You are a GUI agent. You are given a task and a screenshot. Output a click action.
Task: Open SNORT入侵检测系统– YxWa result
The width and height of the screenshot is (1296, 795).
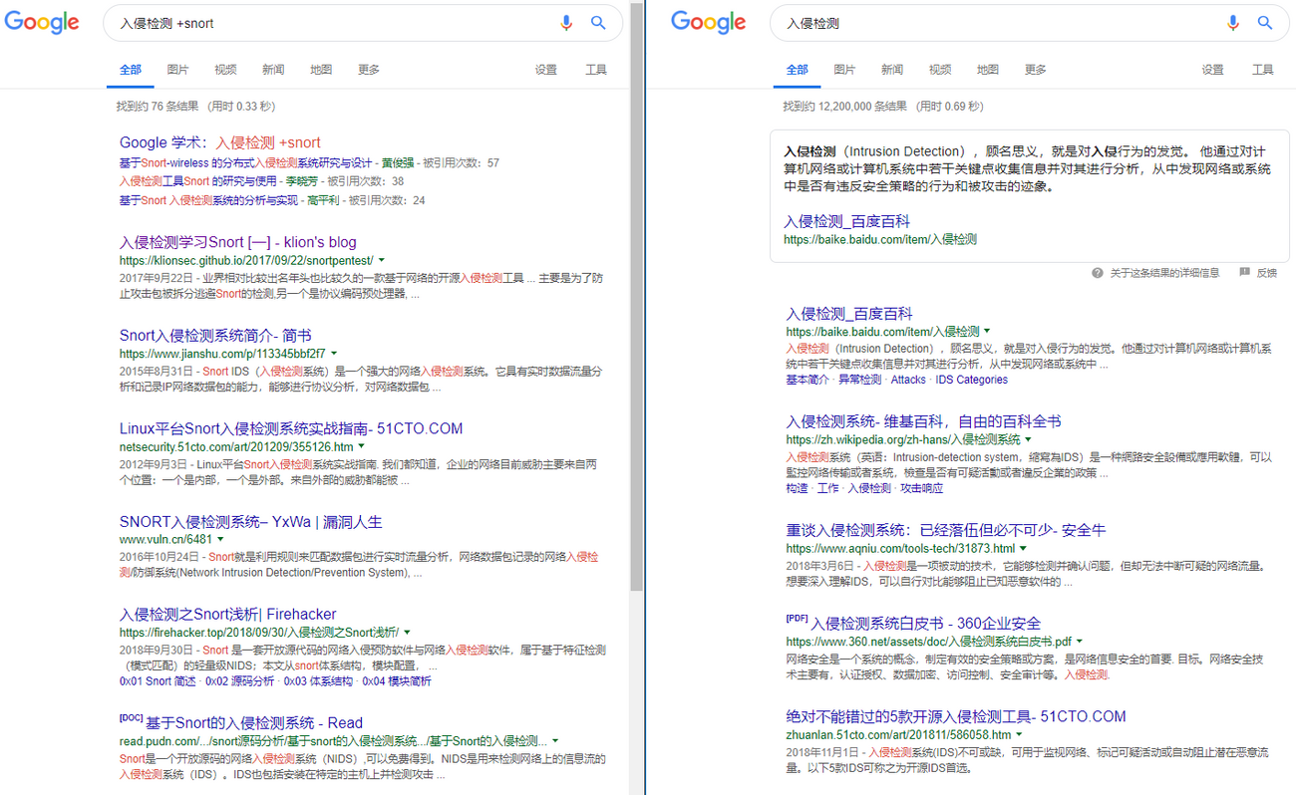click(x=250, y=522)
